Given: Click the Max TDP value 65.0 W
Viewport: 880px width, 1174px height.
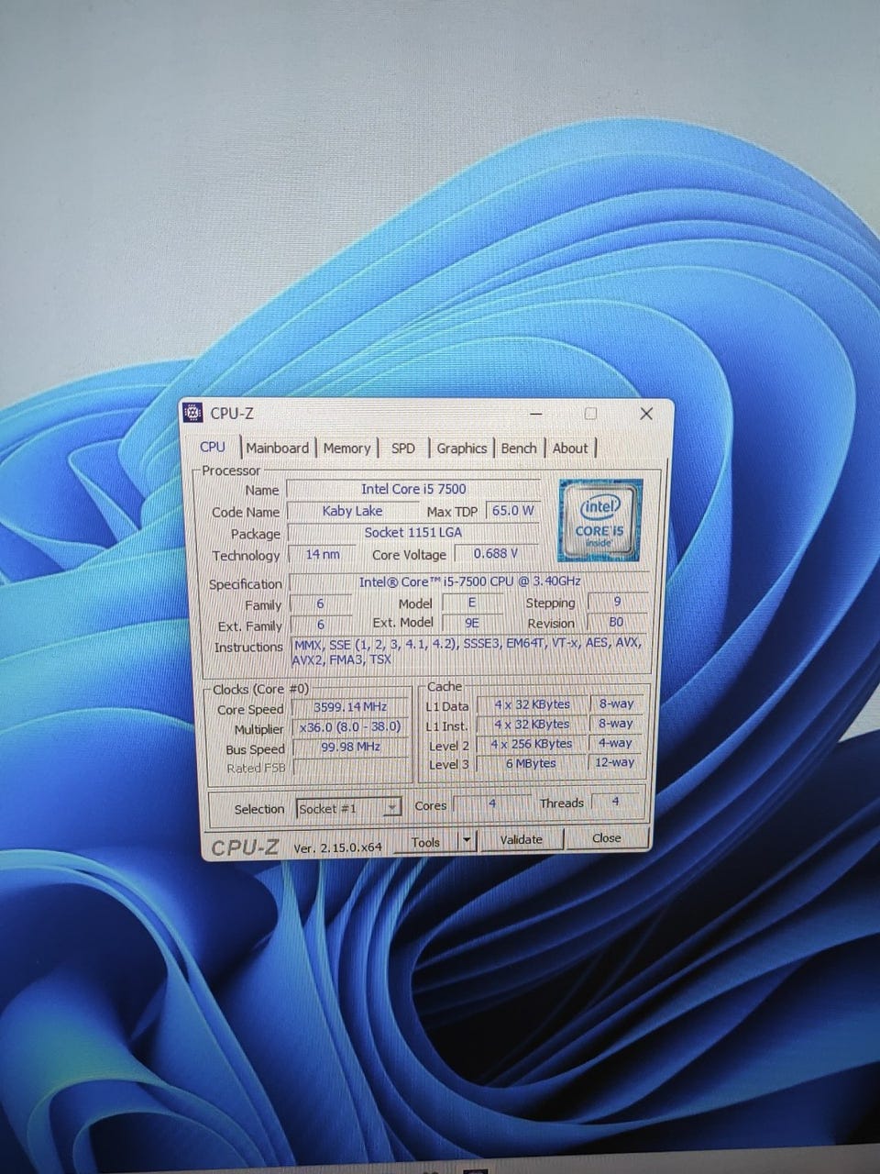Looking at the screenshot, I should [x=512, y=510].
